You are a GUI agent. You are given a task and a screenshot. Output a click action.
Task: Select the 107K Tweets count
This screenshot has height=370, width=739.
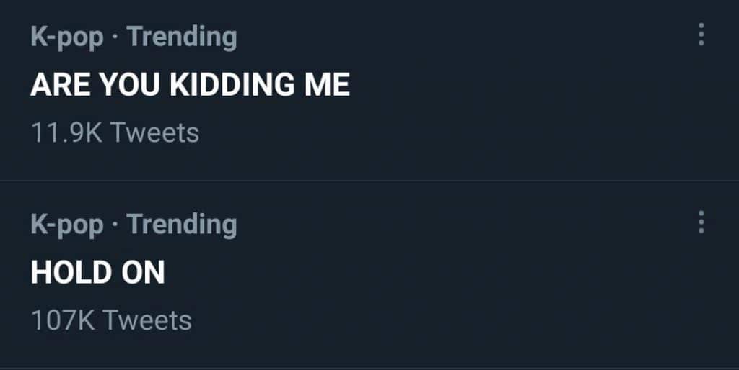111,320
